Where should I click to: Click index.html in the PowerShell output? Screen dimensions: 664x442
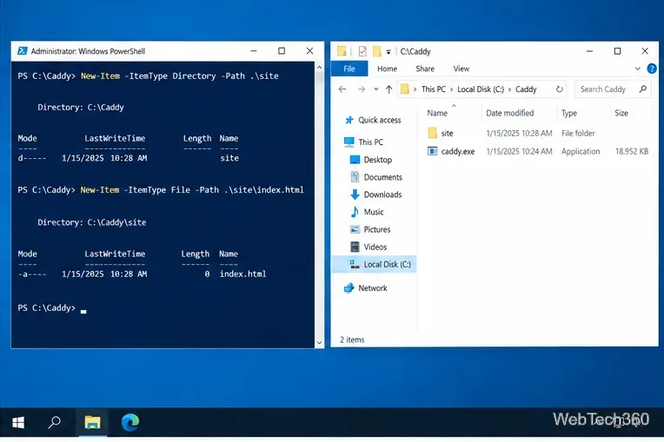(x=242, y=274)
